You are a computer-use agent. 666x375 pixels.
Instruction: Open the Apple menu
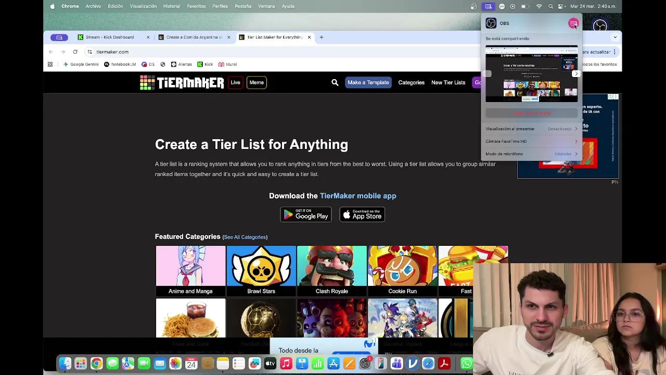pos(52,6)
